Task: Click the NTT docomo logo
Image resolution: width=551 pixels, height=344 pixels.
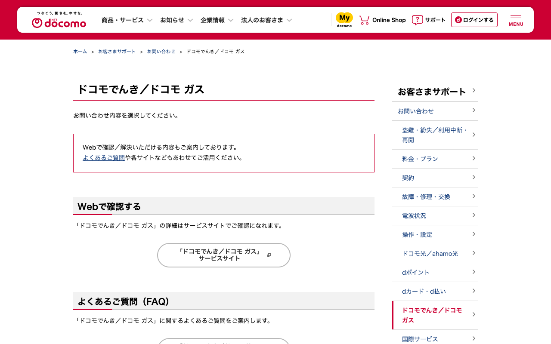Action: click(x=59, y=20)
